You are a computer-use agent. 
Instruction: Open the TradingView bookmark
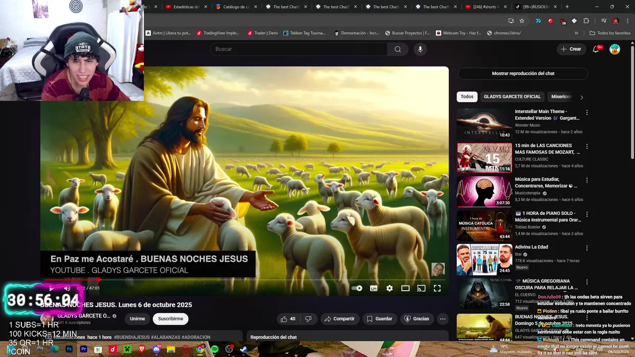[218, 33]
